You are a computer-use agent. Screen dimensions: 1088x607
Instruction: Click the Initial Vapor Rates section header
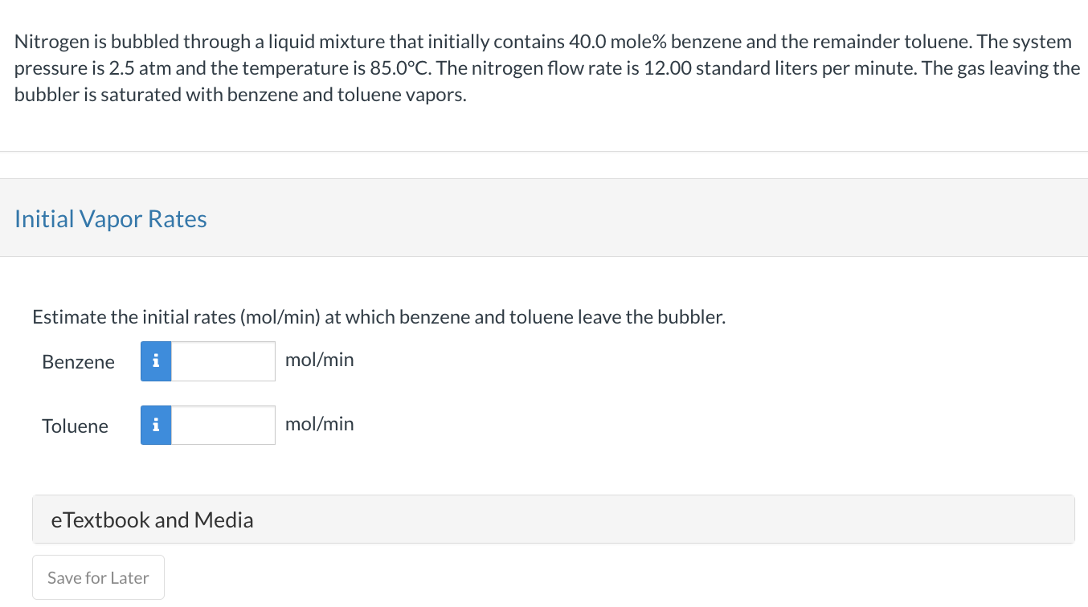point(110,218)
